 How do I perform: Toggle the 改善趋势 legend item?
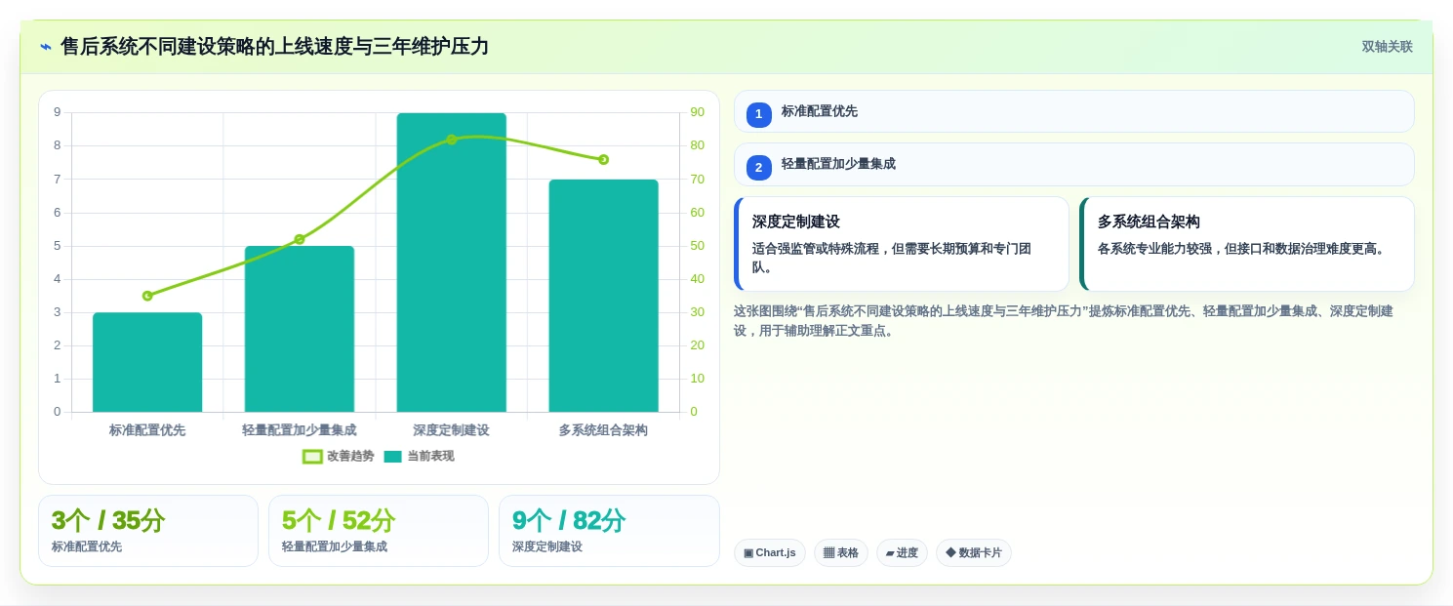click(x=339, y=456)
